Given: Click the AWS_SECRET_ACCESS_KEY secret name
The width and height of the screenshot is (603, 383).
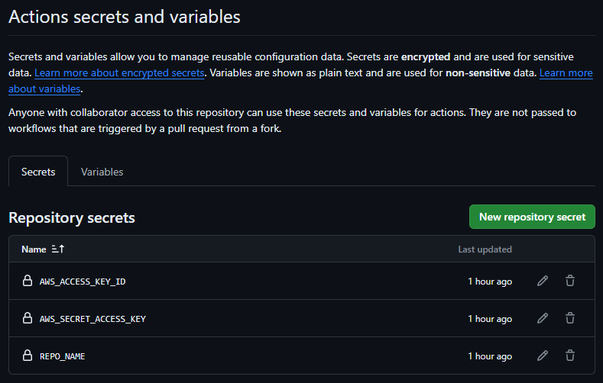Looking at the screenshot, I should point(92,319).
